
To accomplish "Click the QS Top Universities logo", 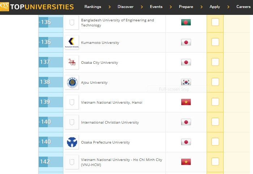I will [37, 7].
